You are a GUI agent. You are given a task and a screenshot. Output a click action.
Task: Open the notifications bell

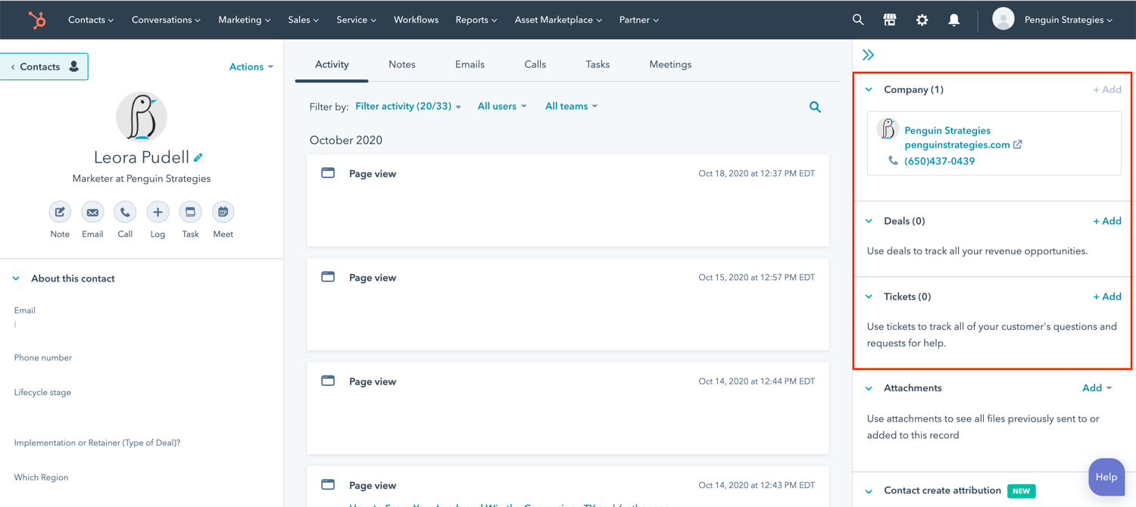tap(953, 20)
